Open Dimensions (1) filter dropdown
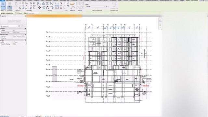 [9, 26]
